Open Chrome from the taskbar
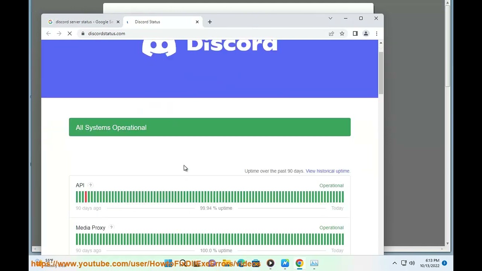 click(299, 263)
